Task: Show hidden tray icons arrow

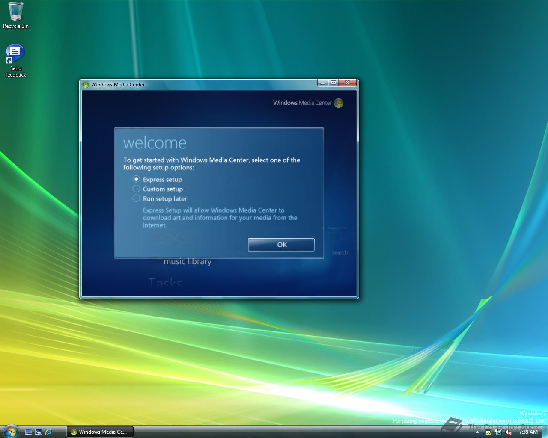Action: click(477, 432)
